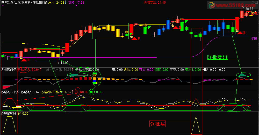The width and height of the screenshot is (259, 135).
Task: Click the split-pane icon at chart's top-right corner
Action: (256, 2)
